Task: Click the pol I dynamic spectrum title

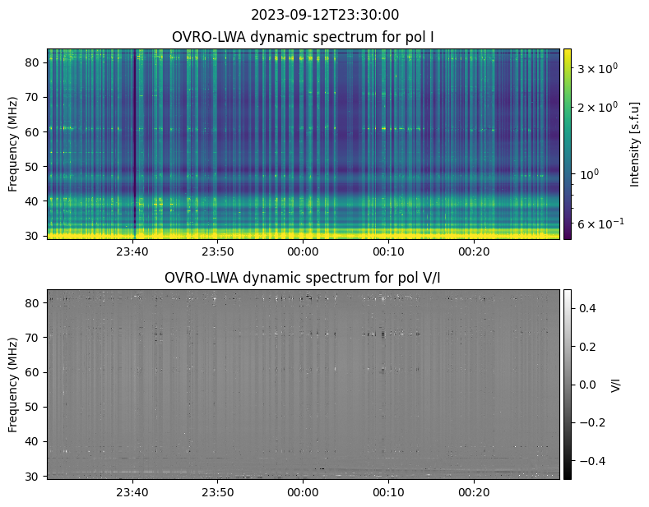Action: 304,37
